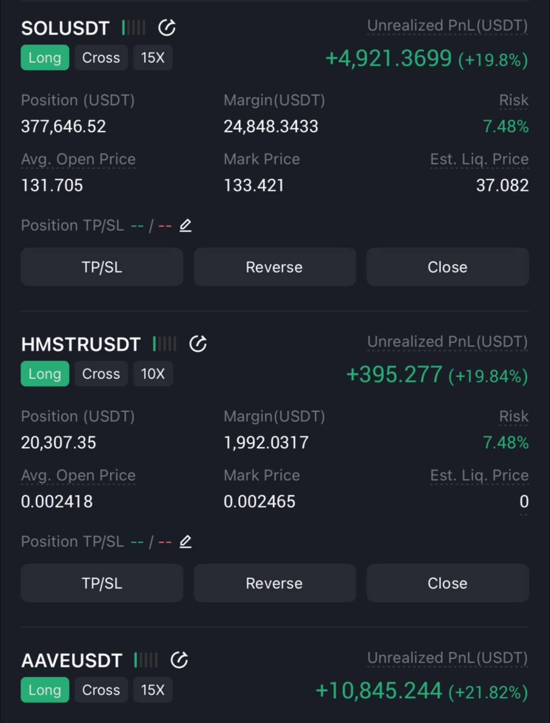Screen dimensions: 550x723
Task: Tap the ADL indicator bars next to SOLUSDT
Action: (133, 28)
